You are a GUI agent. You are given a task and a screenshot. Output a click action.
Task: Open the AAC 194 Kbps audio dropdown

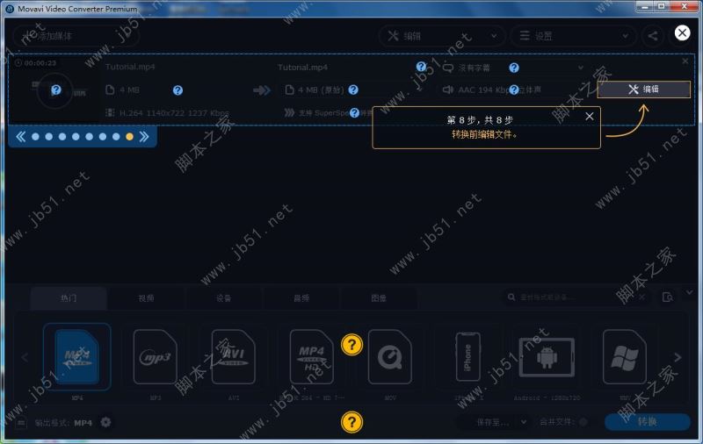tap(513, 90)
